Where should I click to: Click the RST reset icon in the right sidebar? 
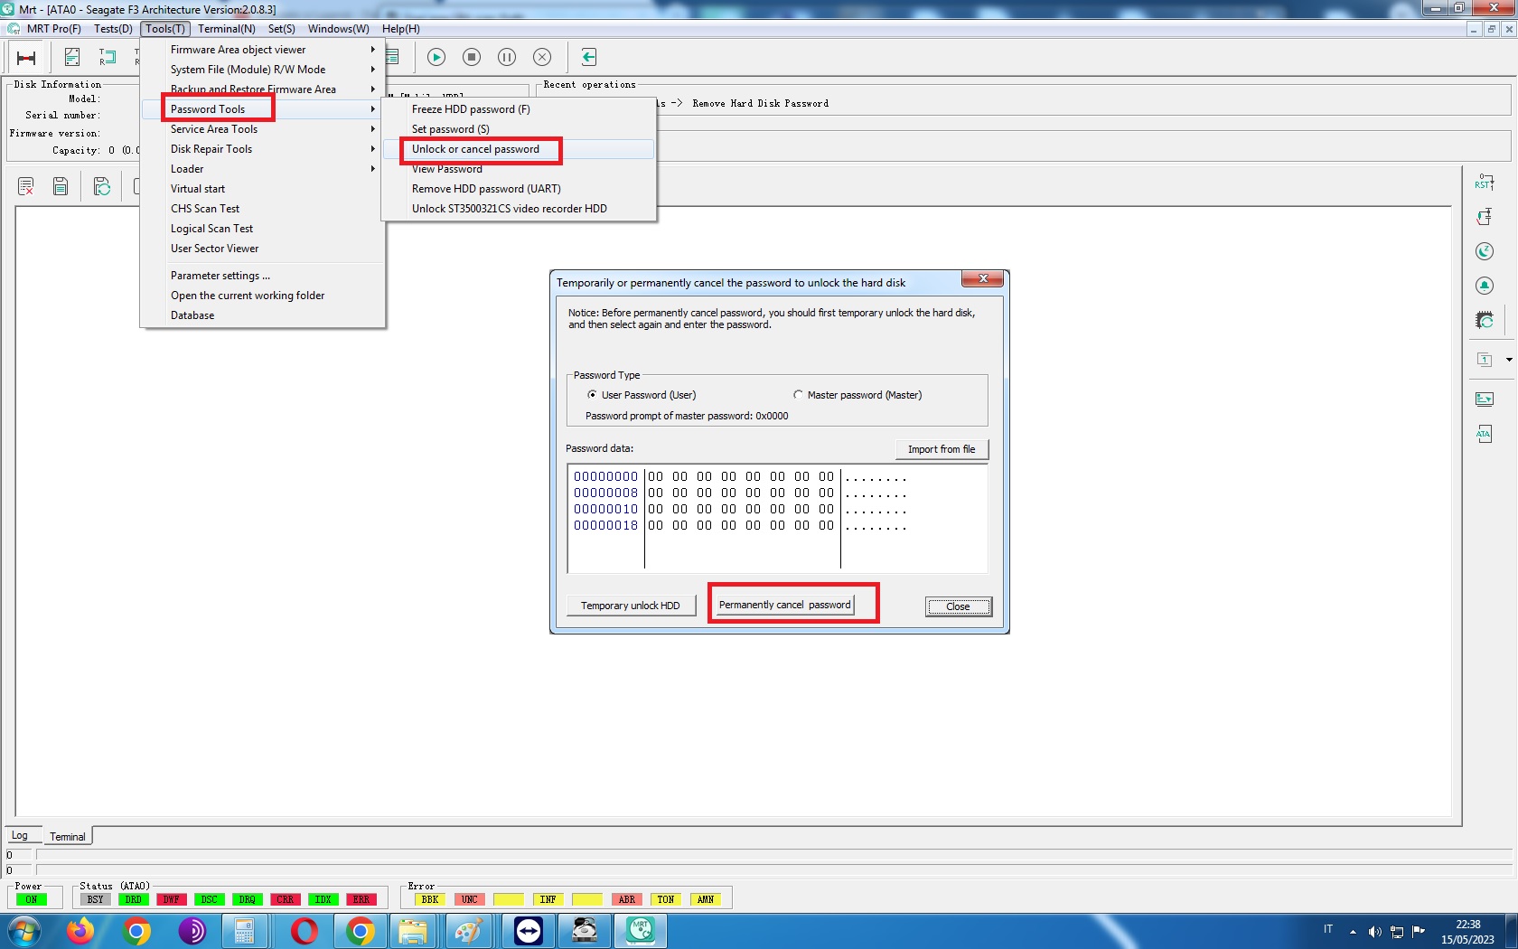pos(1484,183)
